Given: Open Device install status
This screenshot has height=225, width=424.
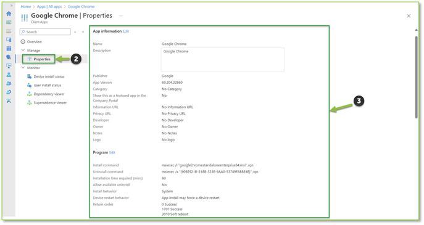Looking at the screenshot, I should pos(49,76).
